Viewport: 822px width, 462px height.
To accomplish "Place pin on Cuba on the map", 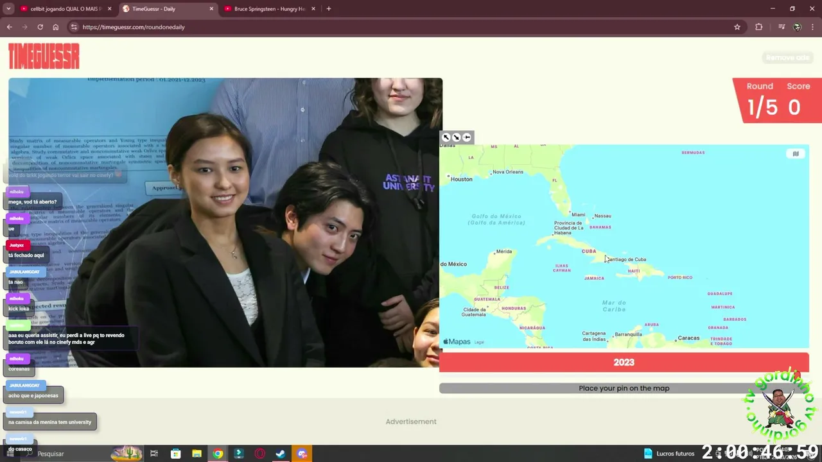I will 589,251.
